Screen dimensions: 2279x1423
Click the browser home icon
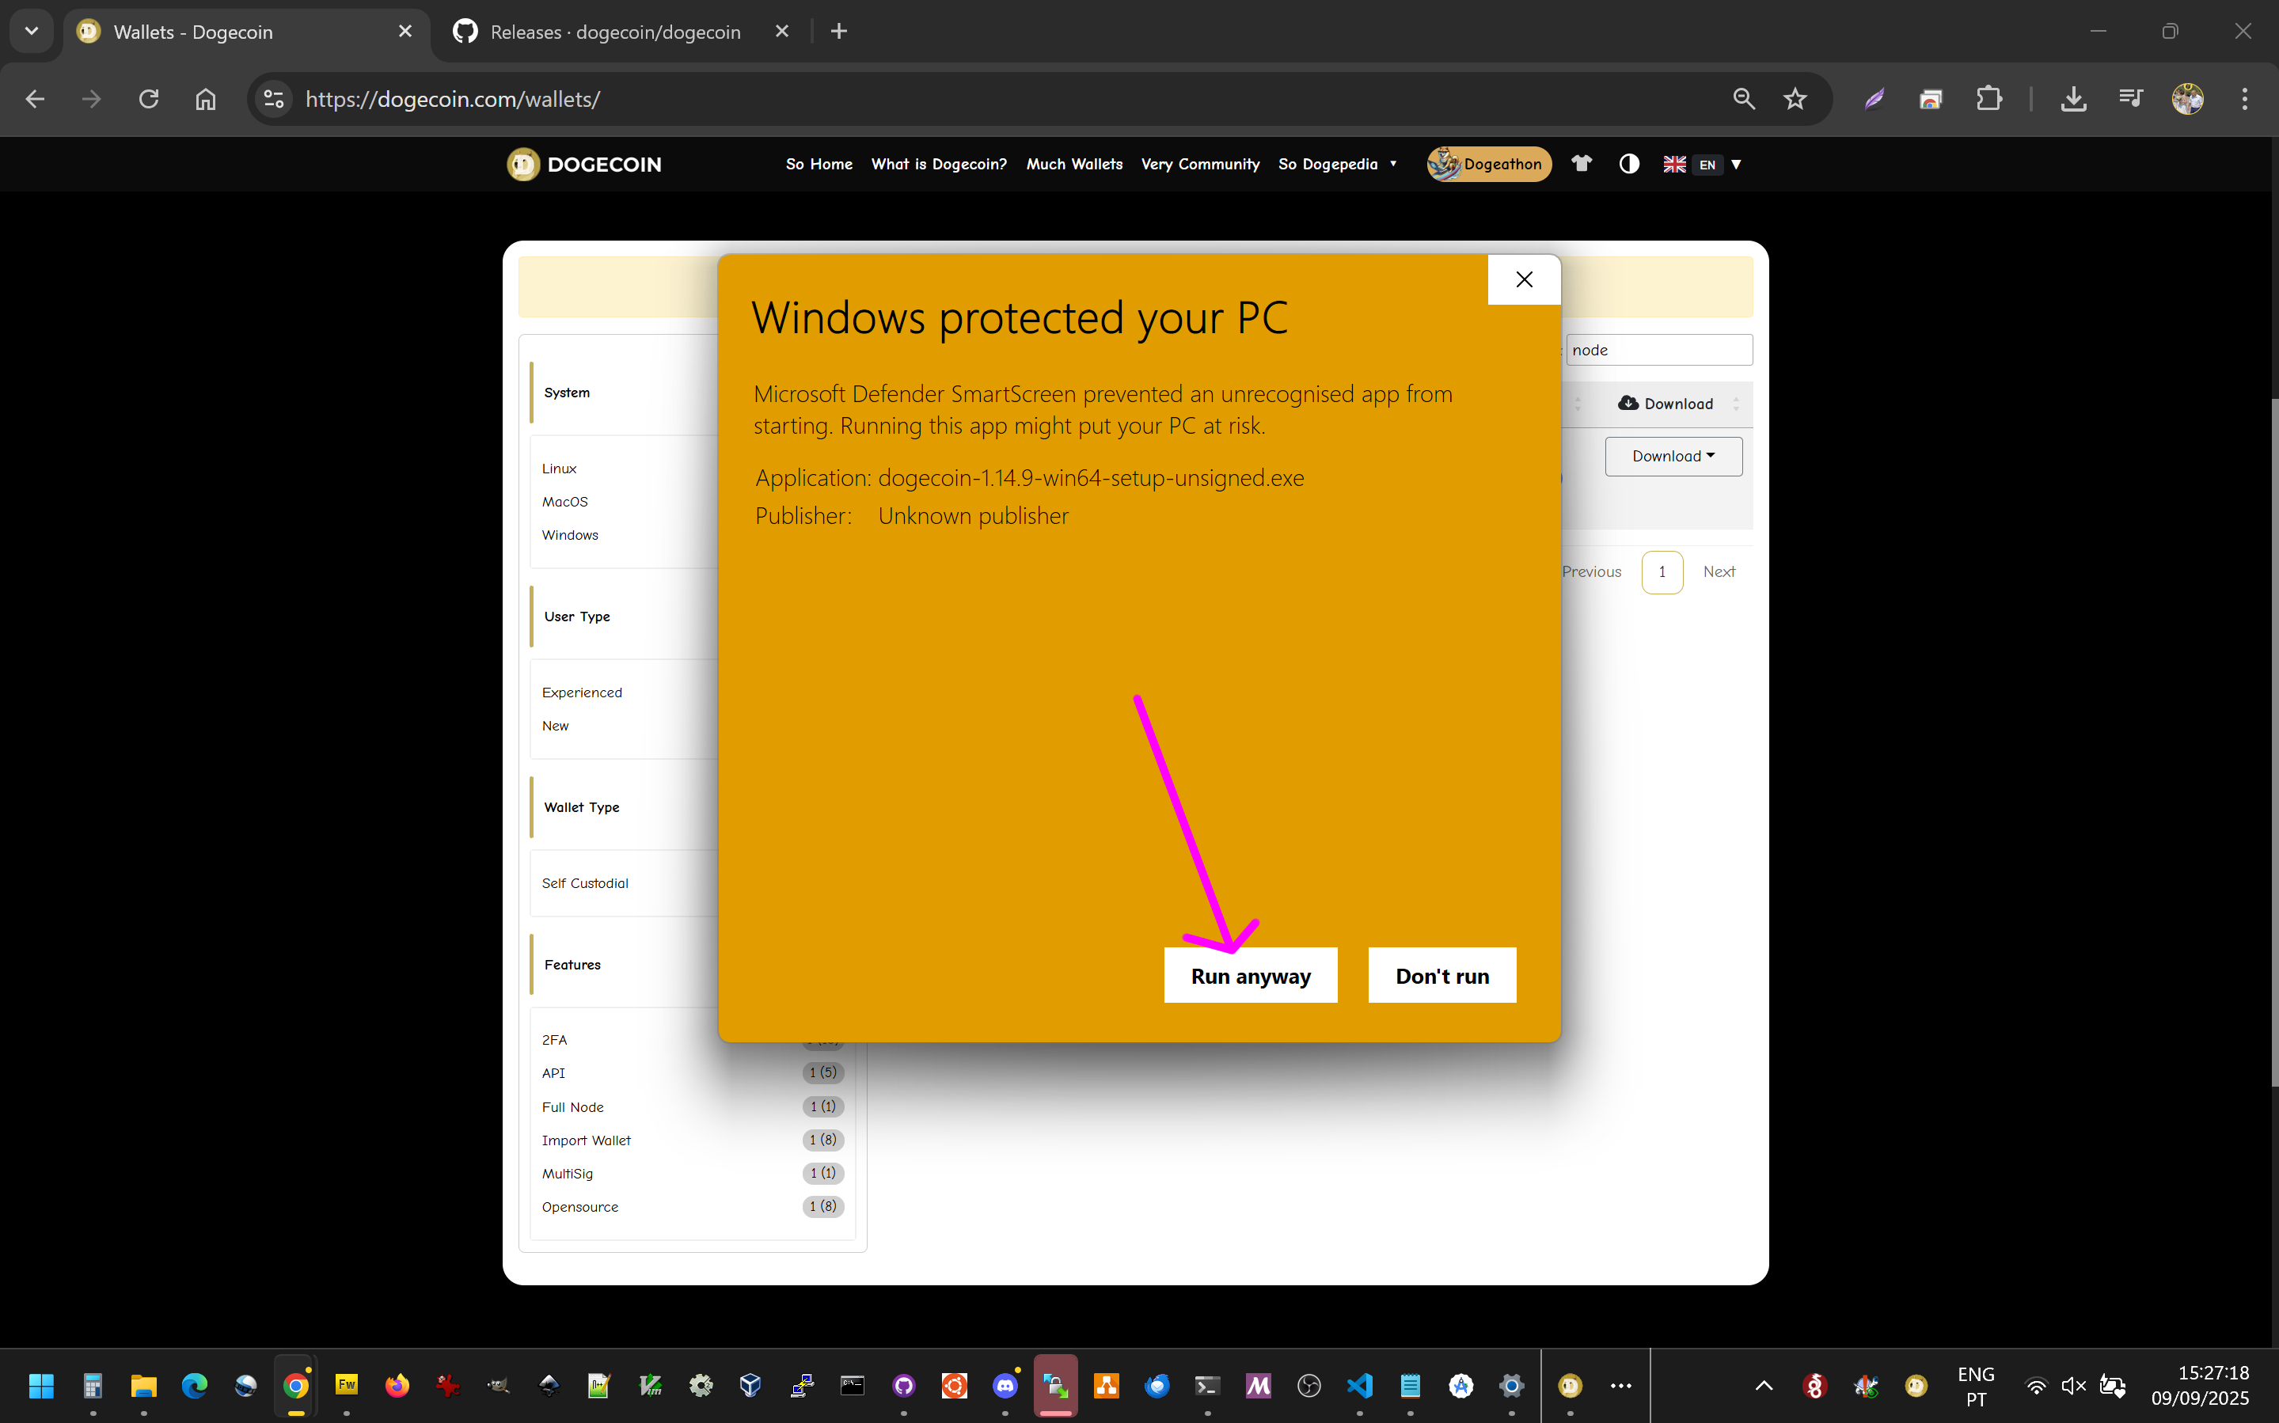205,99
